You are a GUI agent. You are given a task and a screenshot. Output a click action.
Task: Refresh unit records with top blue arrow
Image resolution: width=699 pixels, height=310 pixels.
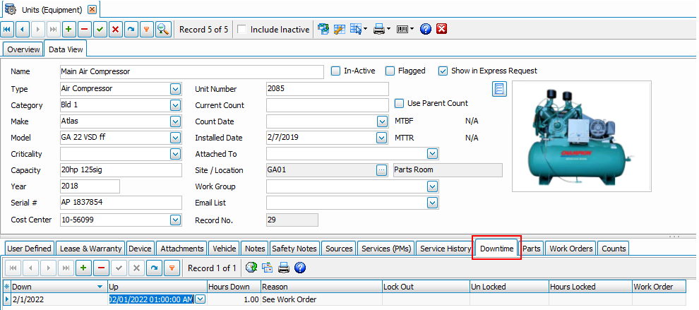(130, 30)
